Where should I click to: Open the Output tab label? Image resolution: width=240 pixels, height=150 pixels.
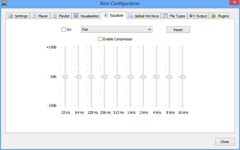pos(201,16)
